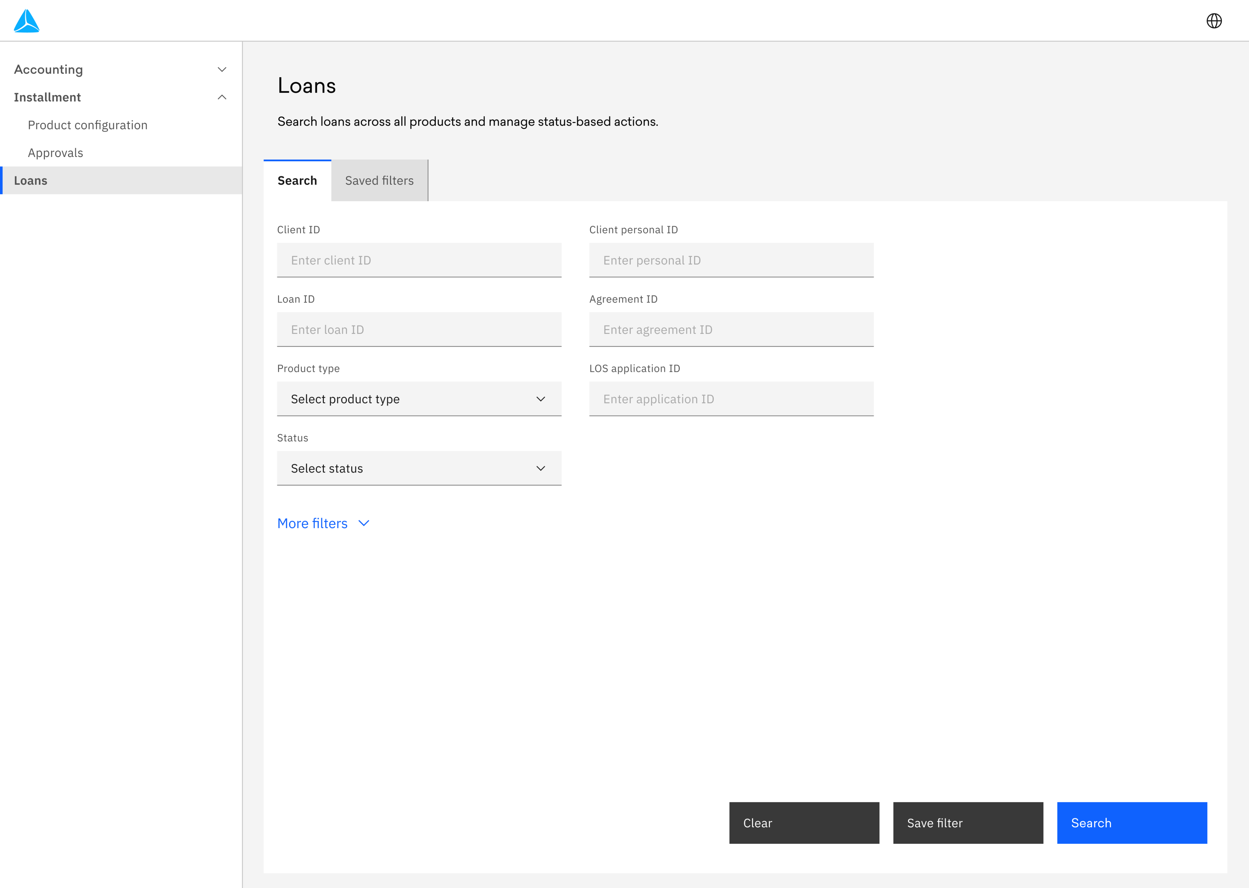
Task: Expand the Accounting menu chevron
Action: (x=222, y=70)
